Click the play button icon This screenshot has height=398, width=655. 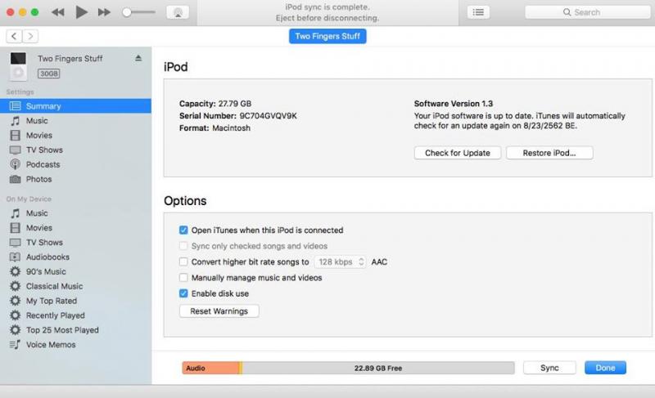point(81,12)
